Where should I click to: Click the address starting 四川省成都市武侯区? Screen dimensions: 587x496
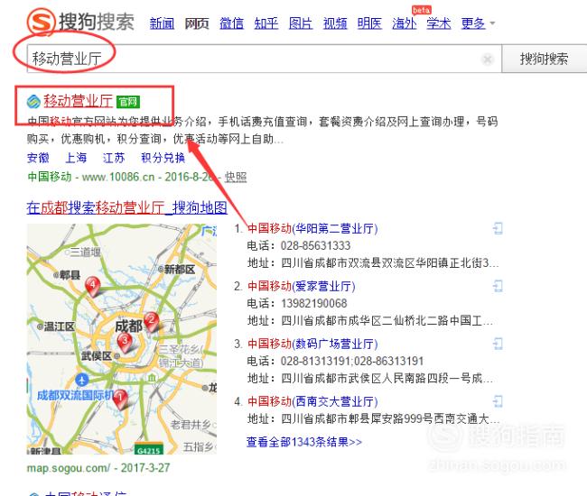(x=387, y=378)
